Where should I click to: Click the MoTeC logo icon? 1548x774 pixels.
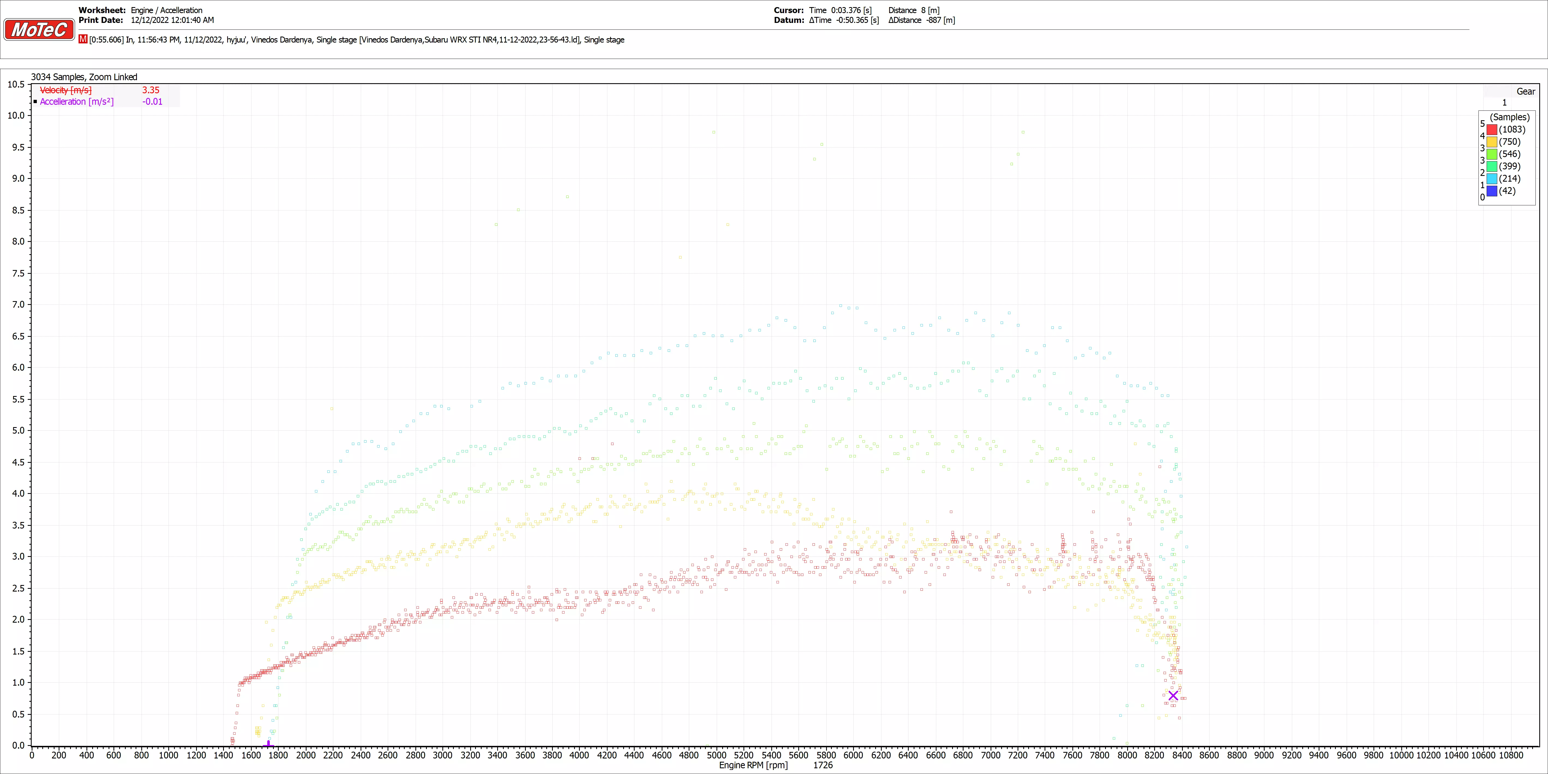click(39, 29)
